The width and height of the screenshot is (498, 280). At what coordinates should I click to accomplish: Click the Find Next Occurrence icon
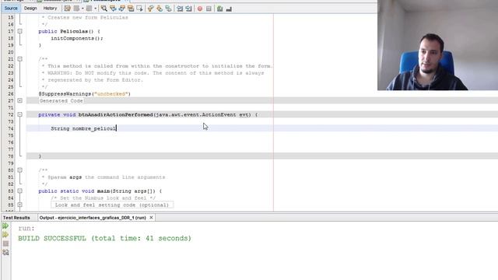pos(122,9)
